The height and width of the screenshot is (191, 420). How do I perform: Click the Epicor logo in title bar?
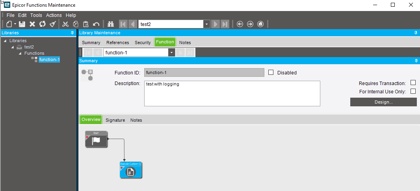(7, 5)
